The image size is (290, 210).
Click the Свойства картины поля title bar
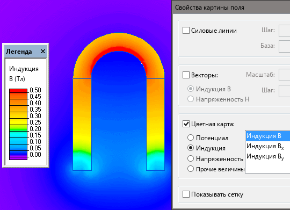pos(231,8)
